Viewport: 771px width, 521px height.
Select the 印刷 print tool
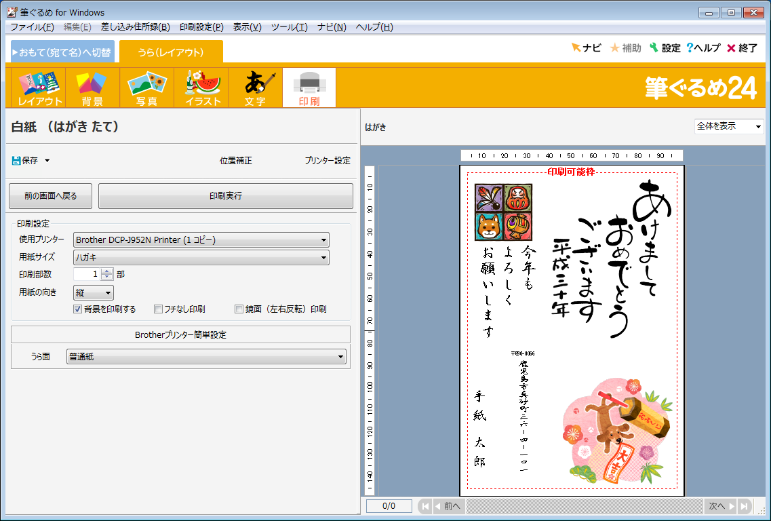tap(309, 88)
